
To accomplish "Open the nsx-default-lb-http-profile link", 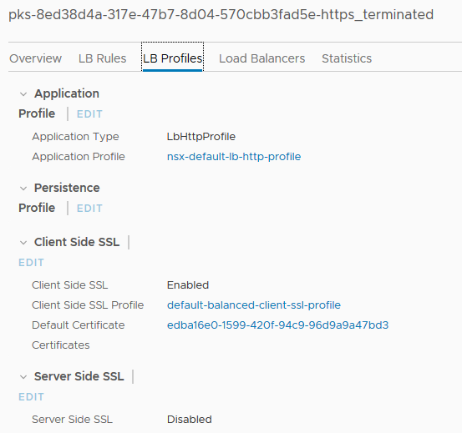I will pyautogui.click(x=234, y=157).
